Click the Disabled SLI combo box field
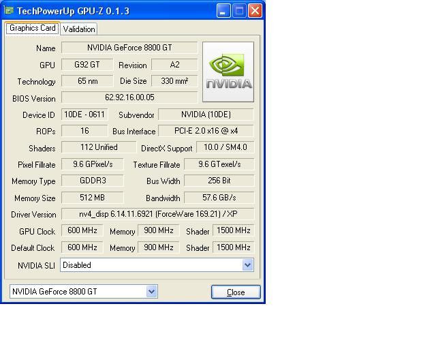 [157, 264]
